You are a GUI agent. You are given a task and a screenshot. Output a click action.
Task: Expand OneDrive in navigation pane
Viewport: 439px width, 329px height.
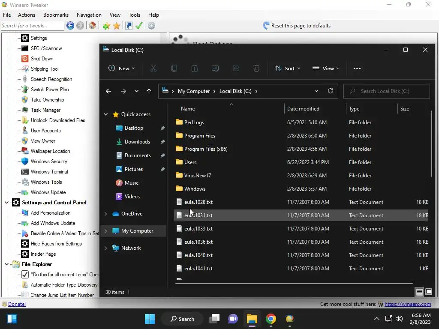(106, 214)
